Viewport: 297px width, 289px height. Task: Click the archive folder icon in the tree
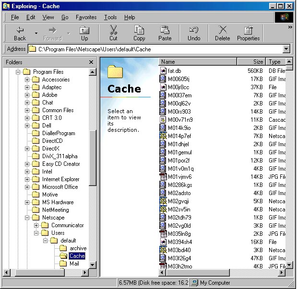click(63, 248)
